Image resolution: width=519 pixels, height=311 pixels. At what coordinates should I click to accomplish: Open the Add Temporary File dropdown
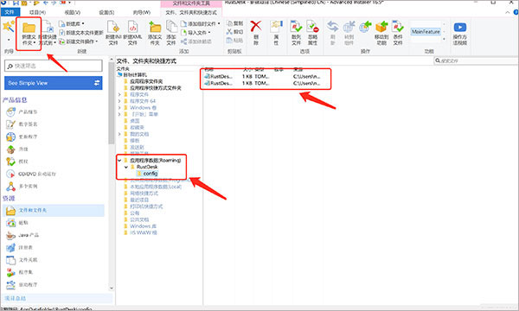pyautogui.click(x=201, y=24)
